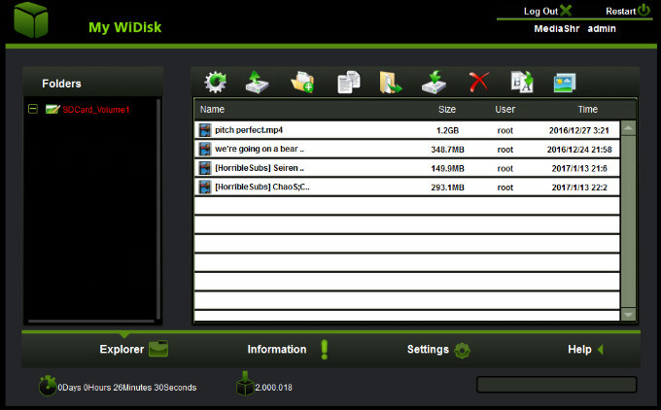This screenshot has width=661, height=410.
Task: Click the Restart power icon
Action: (644, 10)
